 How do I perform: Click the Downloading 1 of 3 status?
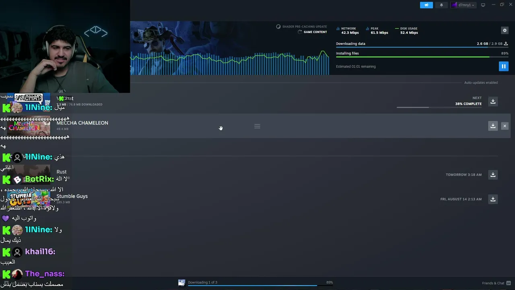point(202,282)
